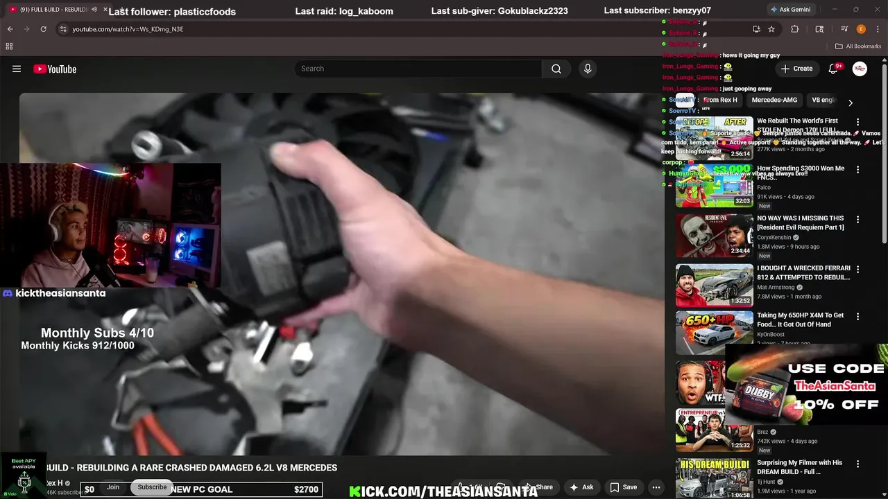The image size is (888, 499).
Task: Open the Spending $3000 Fortnite thumbnail
Action: pyautogui.click(x=715, y=186)
